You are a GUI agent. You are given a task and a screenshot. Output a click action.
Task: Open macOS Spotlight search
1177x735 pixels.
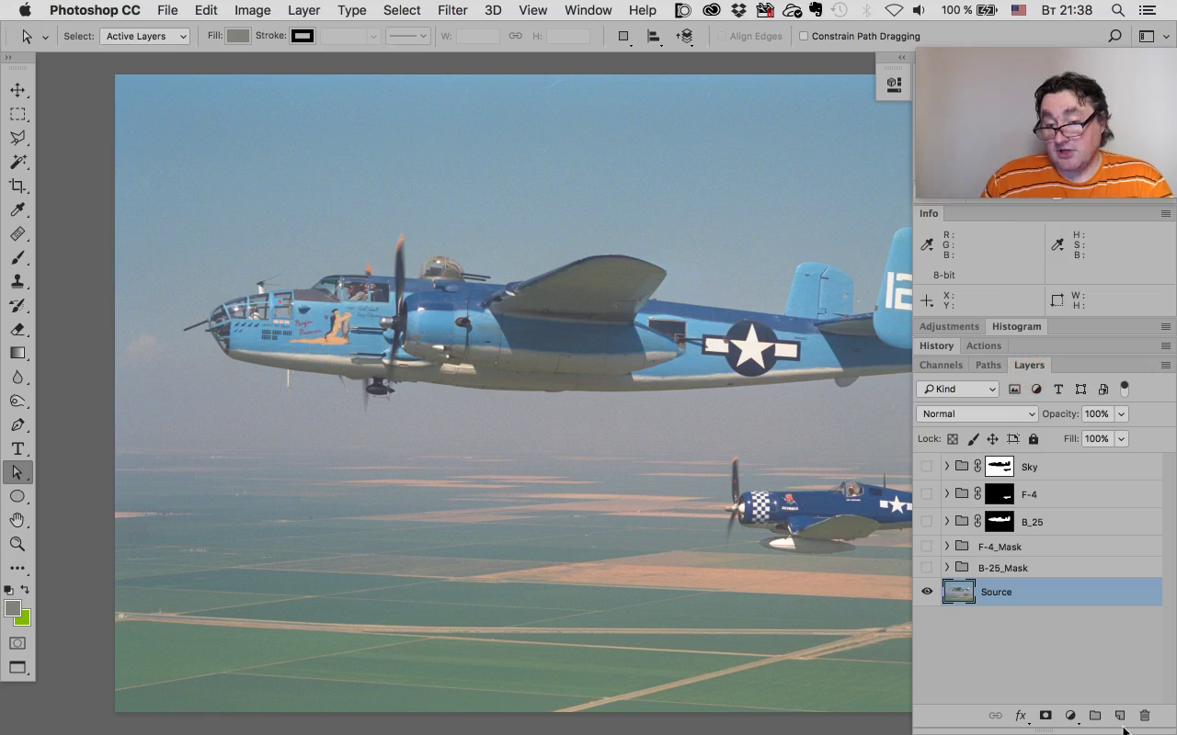coord(1118,10)
